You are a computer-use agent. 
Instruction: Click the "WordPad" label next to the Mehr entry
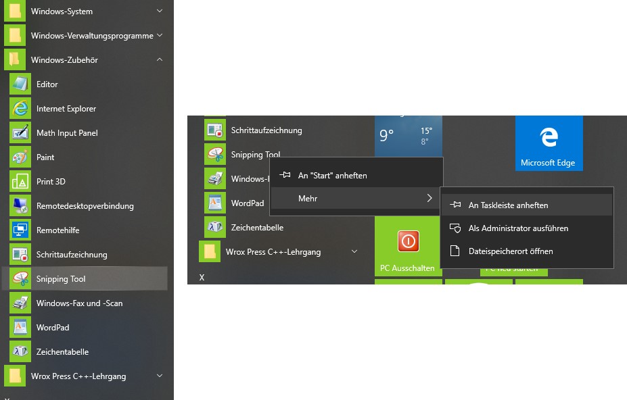coord(248,203)
